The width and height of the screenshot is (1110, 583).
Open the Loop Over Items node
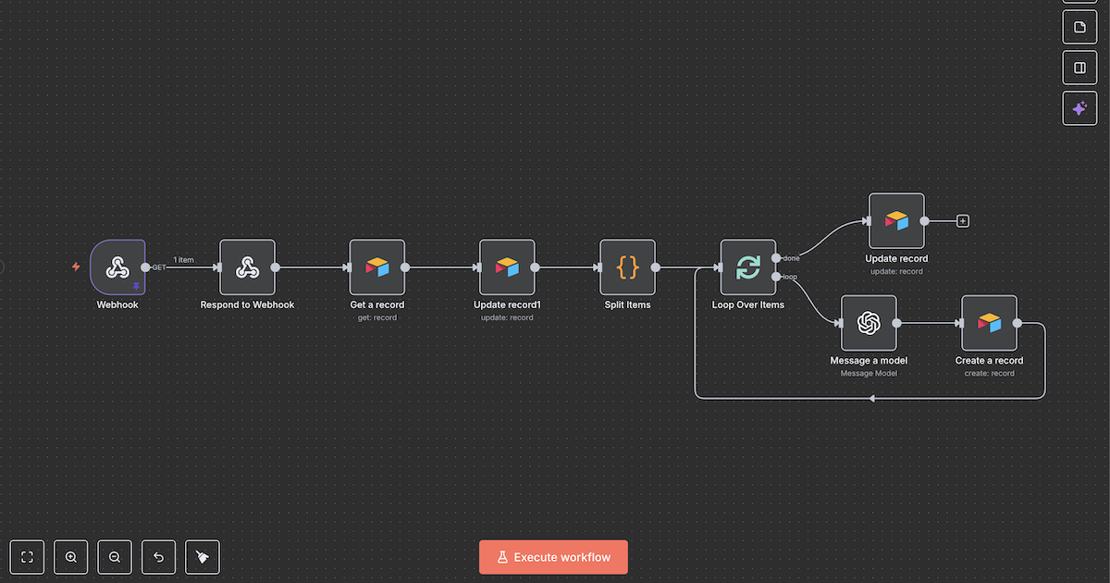pyautogui.click(x=747, y=267)
